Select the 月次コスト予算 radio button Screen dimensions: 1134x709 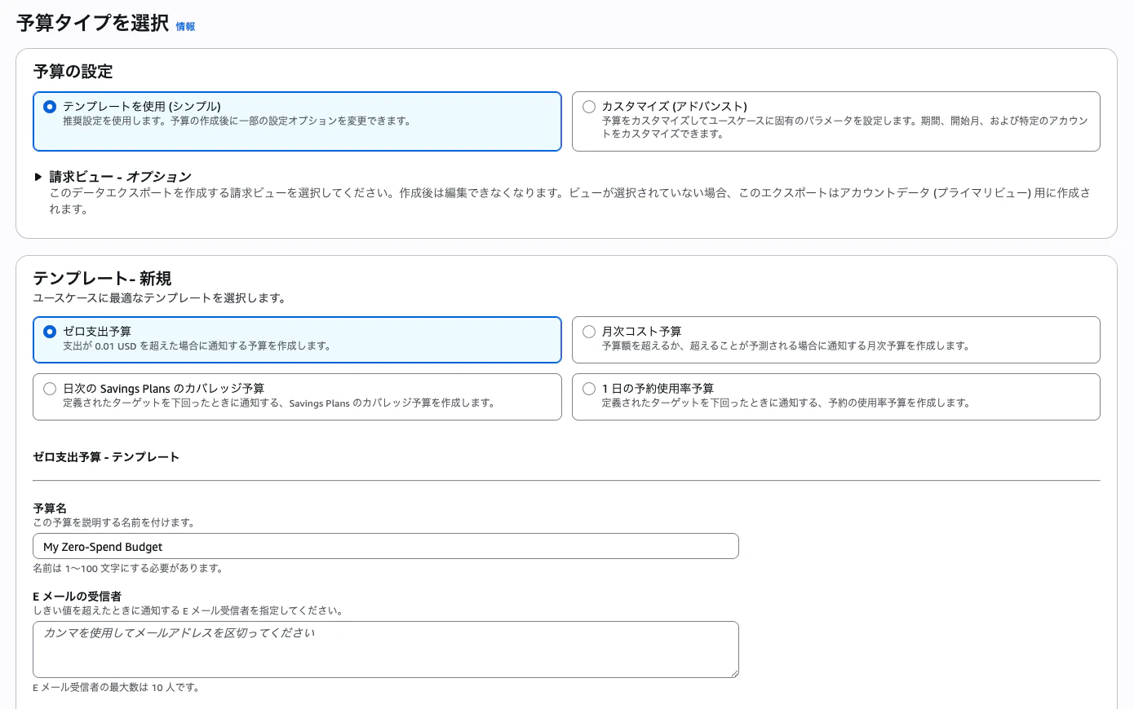(588, 331)
